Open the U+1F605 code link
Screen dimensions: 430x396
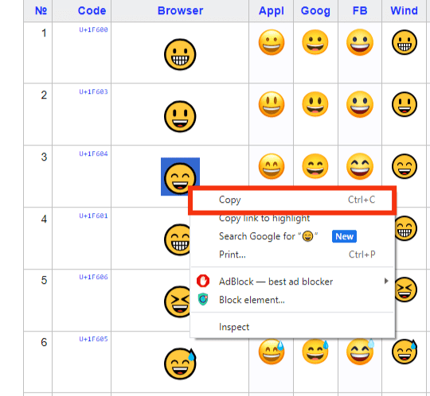click(x=93, y=339)
